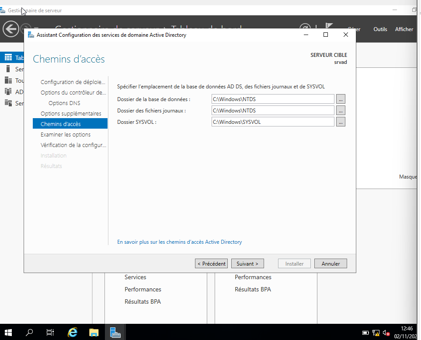421x340 pixels.
Task: Select Examiner les options step
Action: pos(66,135)
